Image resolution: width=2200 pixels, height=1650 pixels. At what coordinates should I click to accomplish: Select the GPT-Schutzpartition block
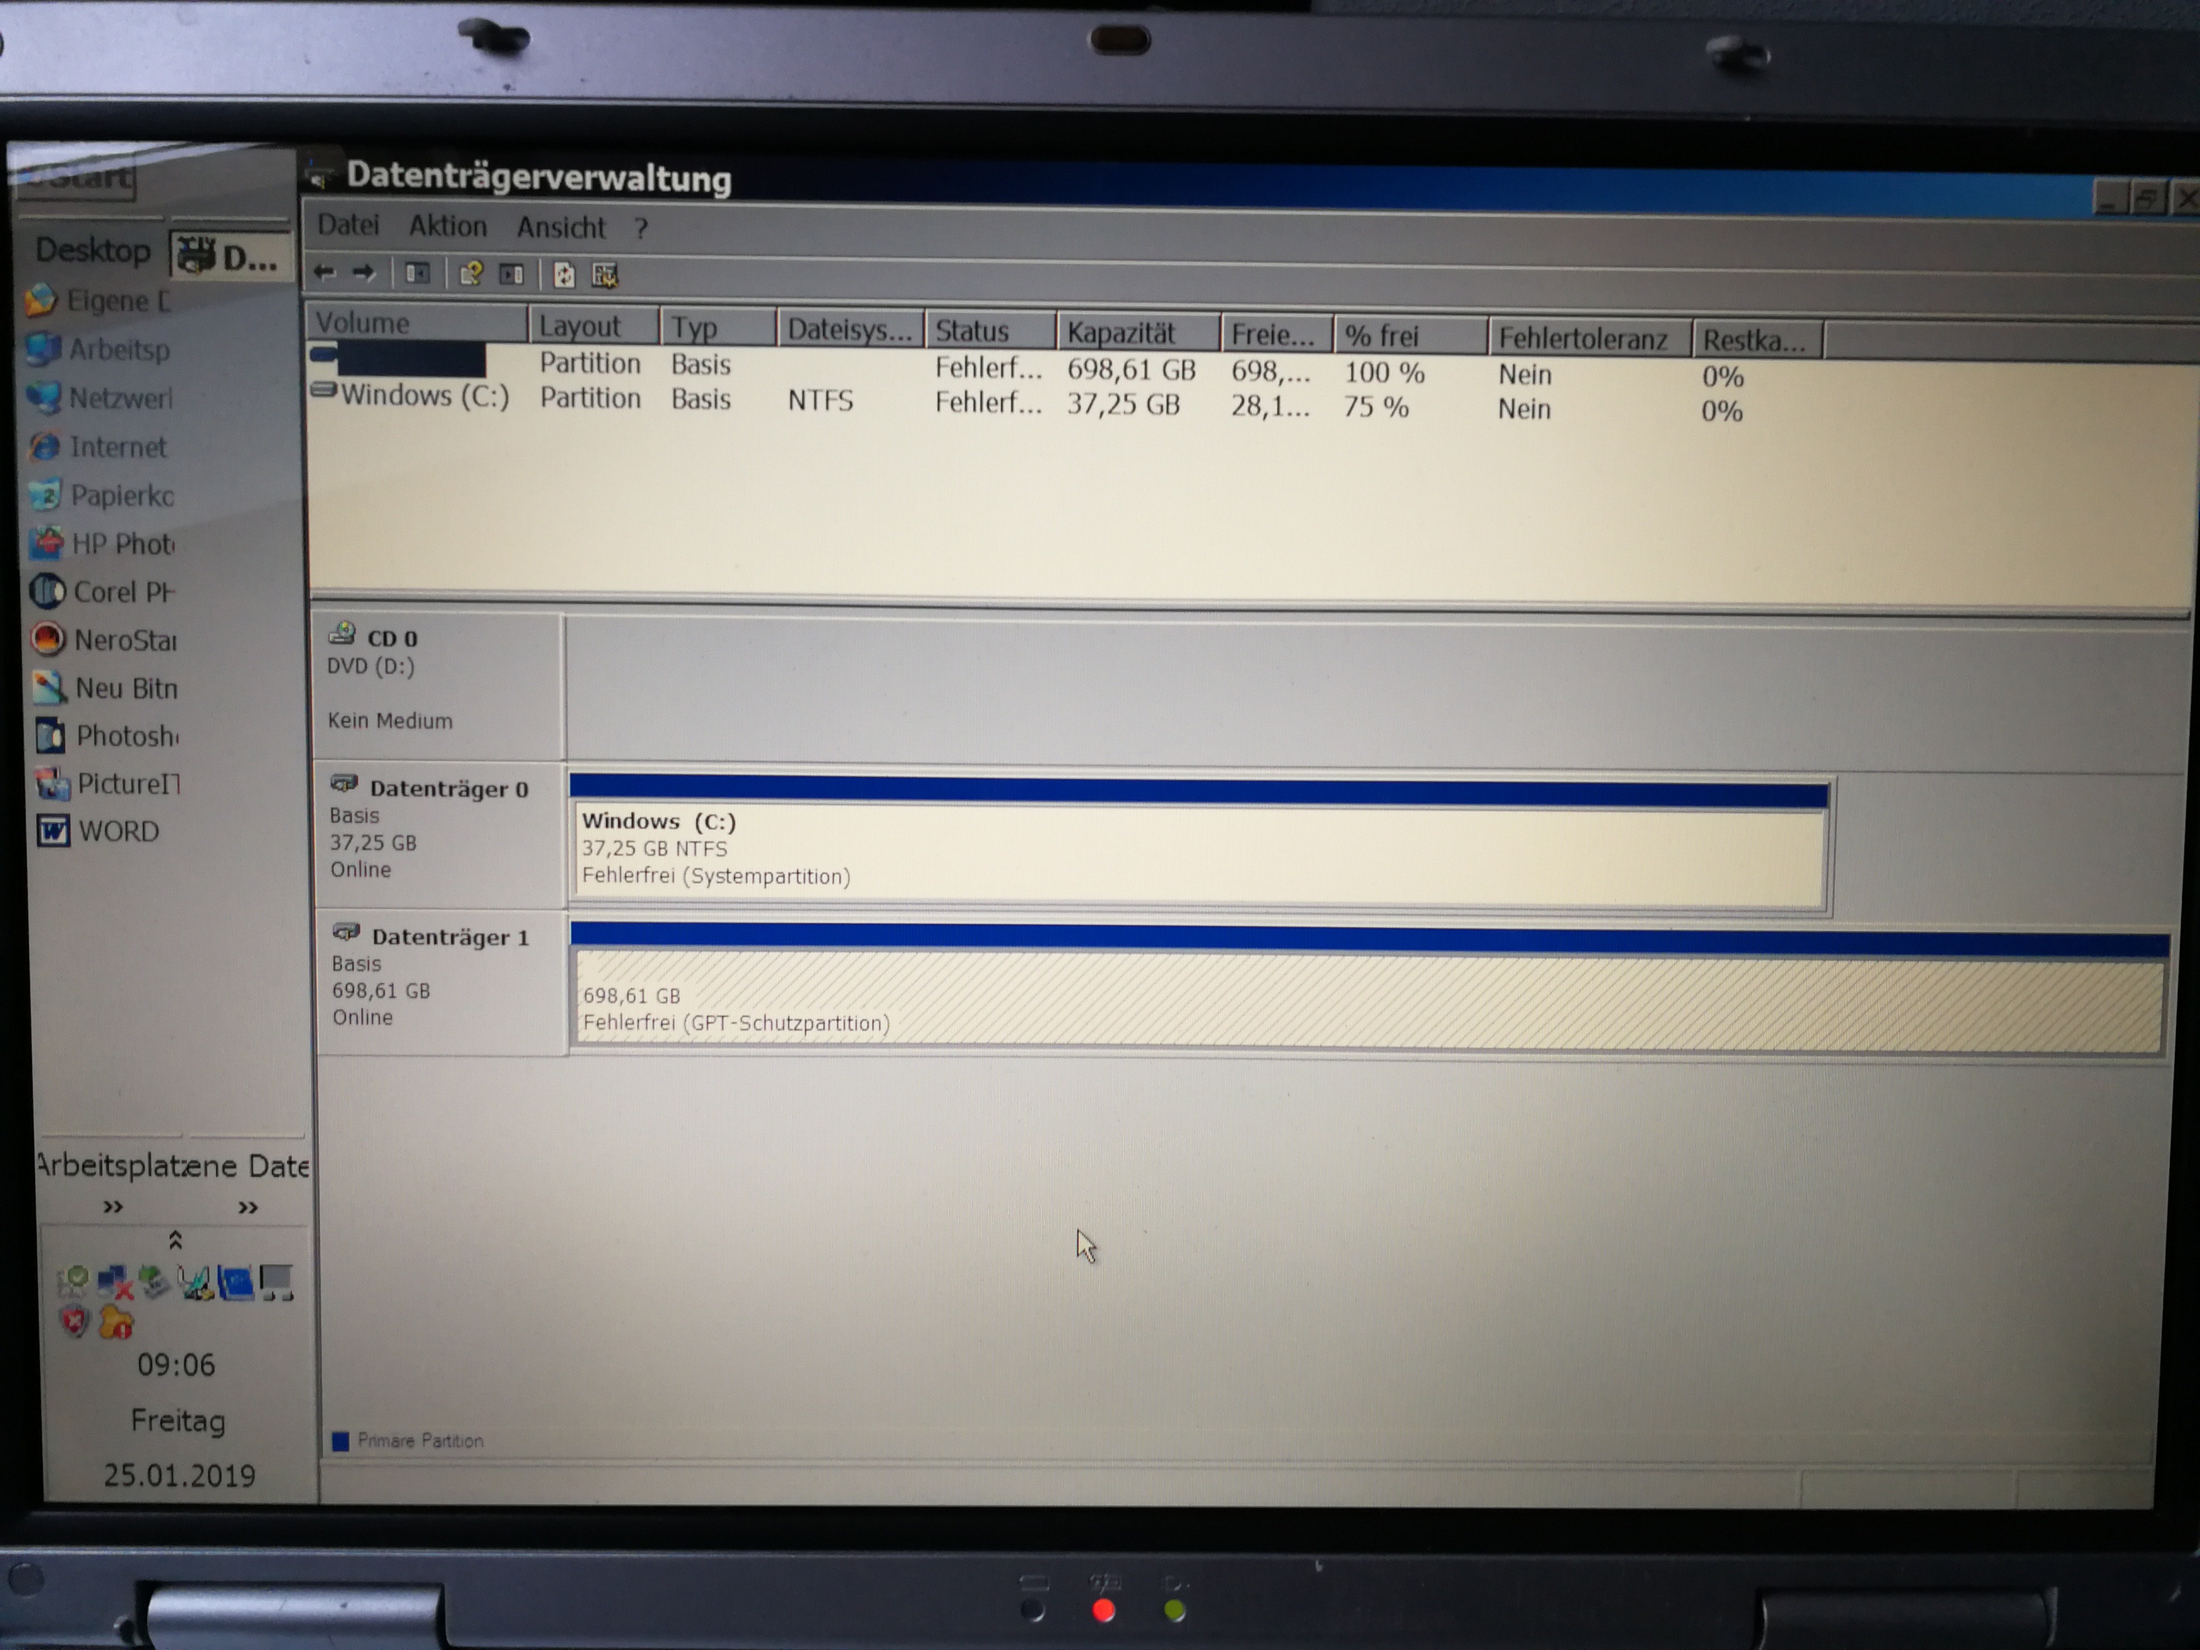coord(1369,989)
